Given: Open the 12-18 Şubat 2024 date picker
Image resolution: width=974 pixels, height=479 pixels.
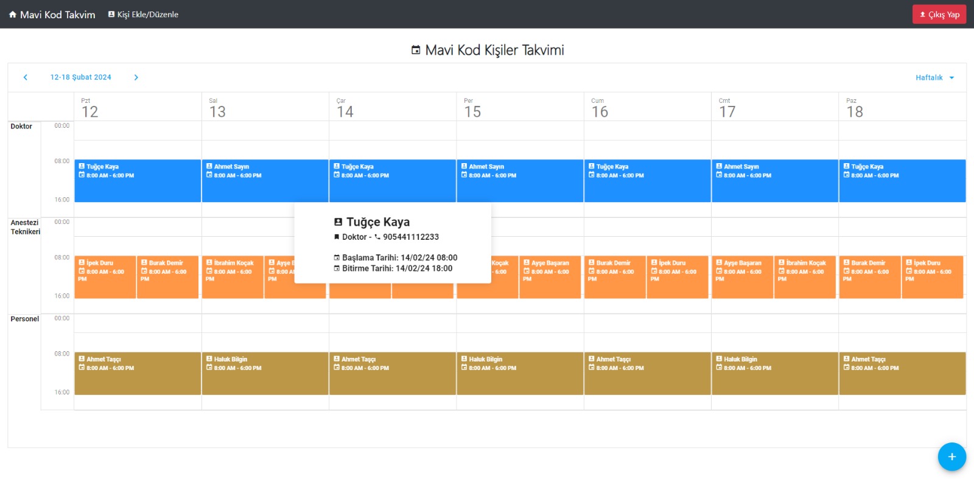Looking at the screenshot, I should [80, 77].
